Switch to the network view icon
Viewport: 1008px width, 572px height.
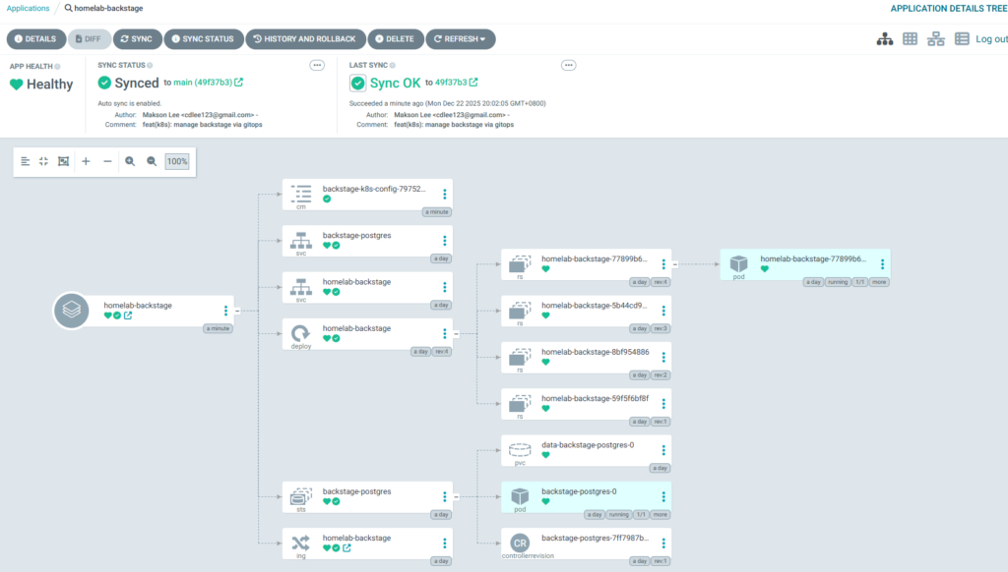936,39
